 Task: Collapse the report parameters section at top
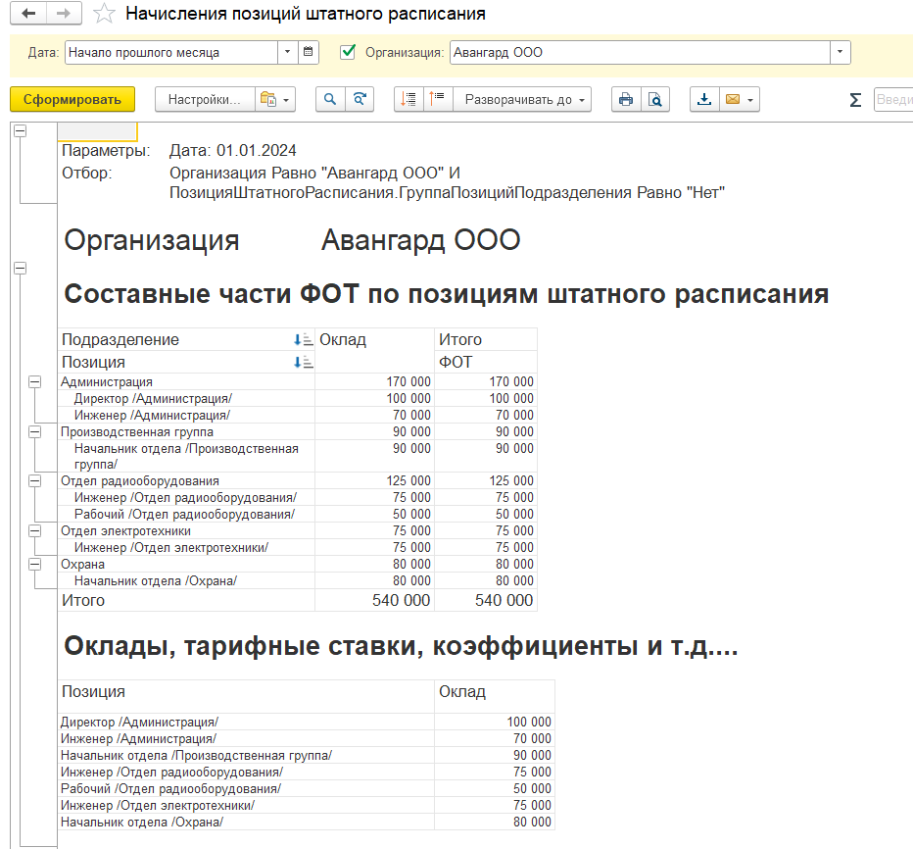(x=21, y=131)
